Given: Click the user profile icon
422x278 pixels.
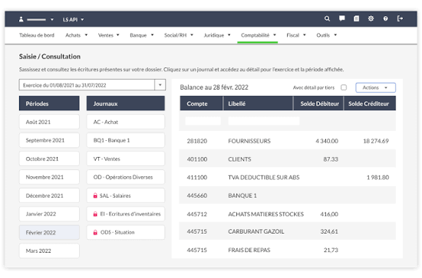Looking at the screenshot, I should (21, 19).
